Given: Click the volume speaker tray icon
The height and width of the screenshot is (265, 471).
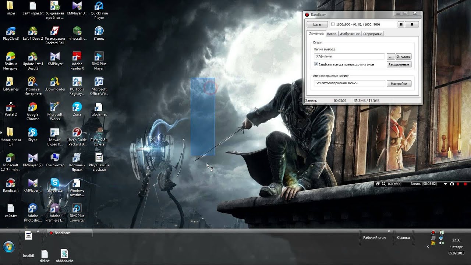Looking at the screenshot, I should 442,243.
